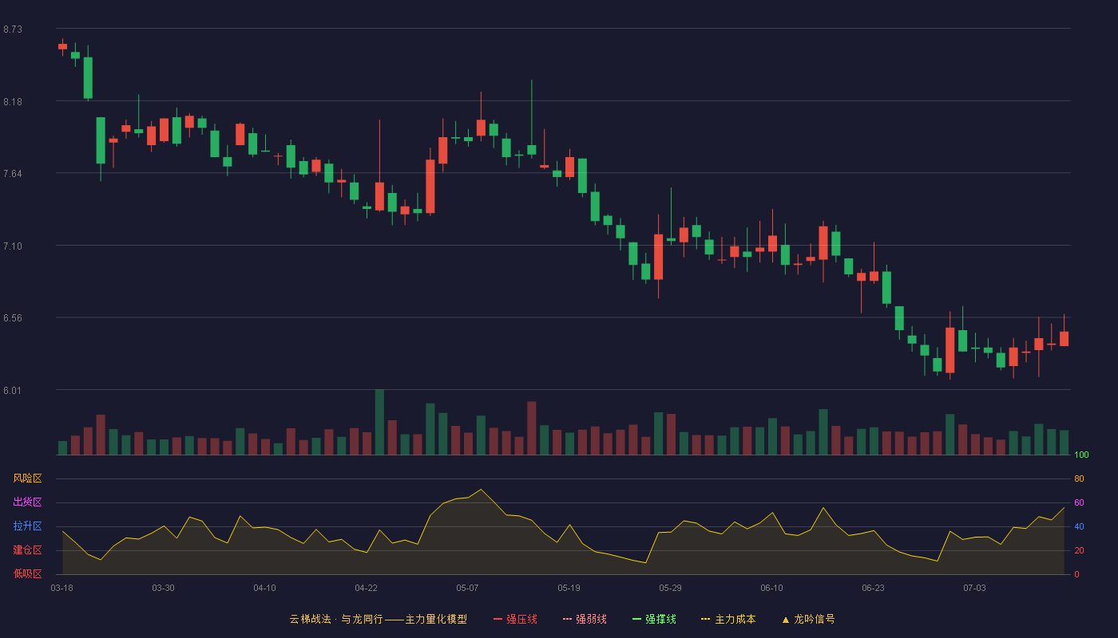Toggle the 主力成本 legend entry
1118x638 pixels.
coord(728,619)
